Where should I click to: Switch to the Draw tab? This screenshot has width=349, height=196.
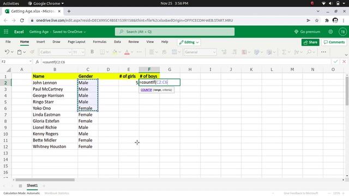(56, 42)
